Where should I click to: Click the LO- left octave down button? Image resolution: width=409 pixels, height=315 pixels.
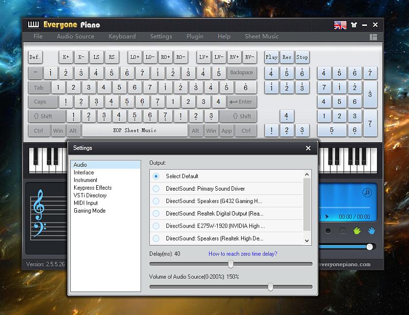pos(150,57)
